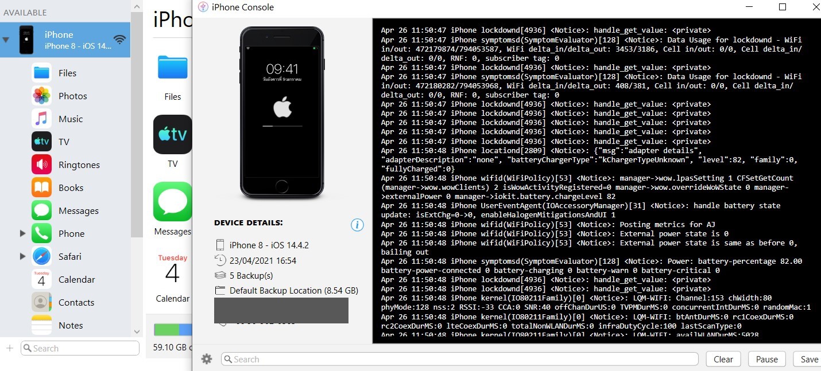Expand the Safari tree item arrow
Screen dimensions: 821x371
point(23,256)
